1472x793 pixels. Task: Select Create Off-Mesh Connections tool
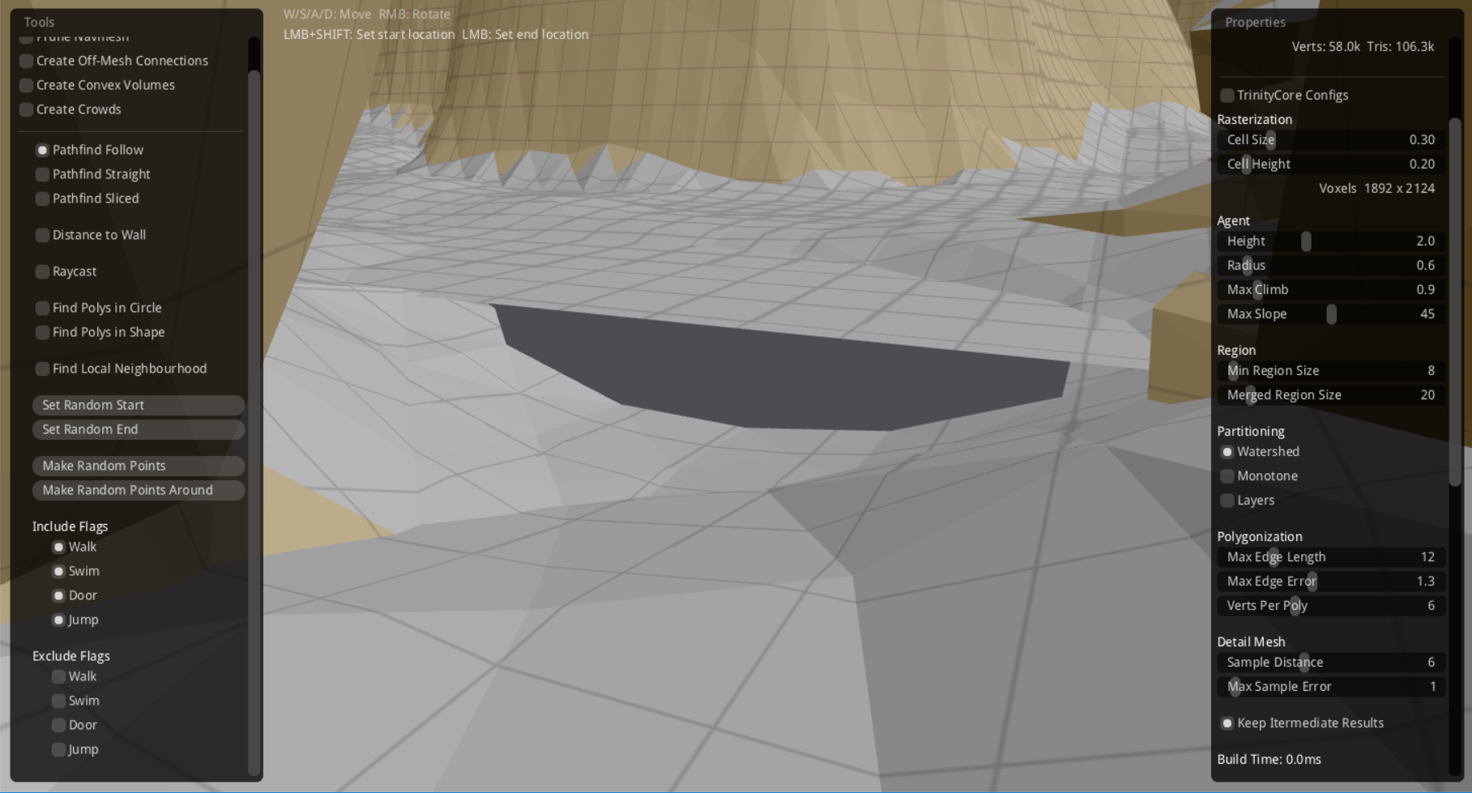coord(114,61)
